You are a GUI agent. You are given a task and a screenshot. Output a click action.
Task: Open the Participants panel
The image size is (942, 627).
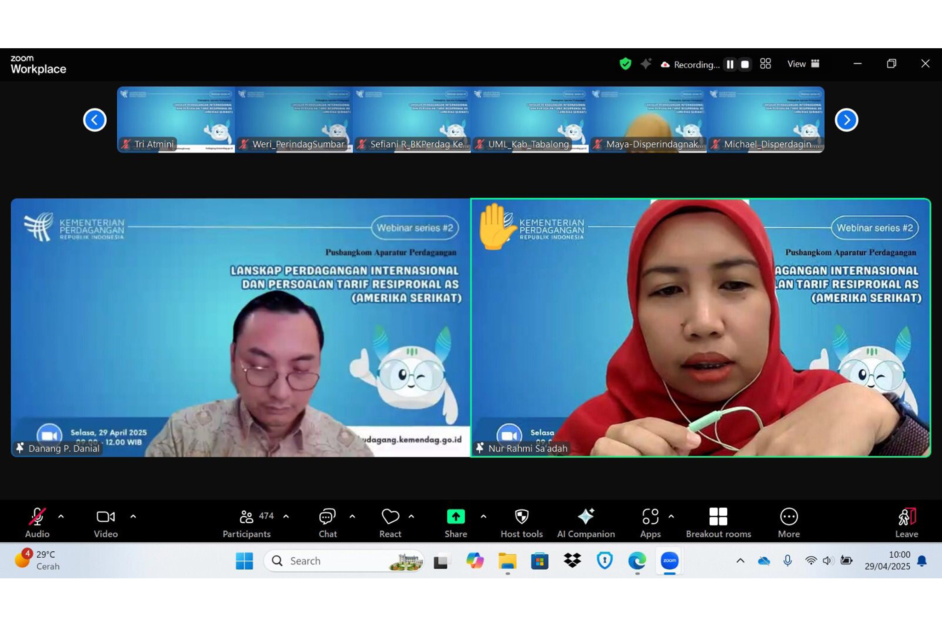[247, 522]
